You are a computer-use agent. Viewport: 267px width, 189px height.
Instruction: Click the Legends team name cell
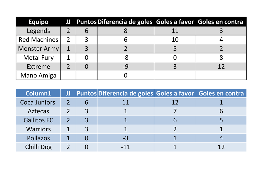point(38,31)
